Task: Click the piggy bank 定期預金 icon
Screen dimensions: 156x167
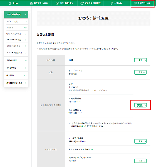Action: [x=82, y=3]
